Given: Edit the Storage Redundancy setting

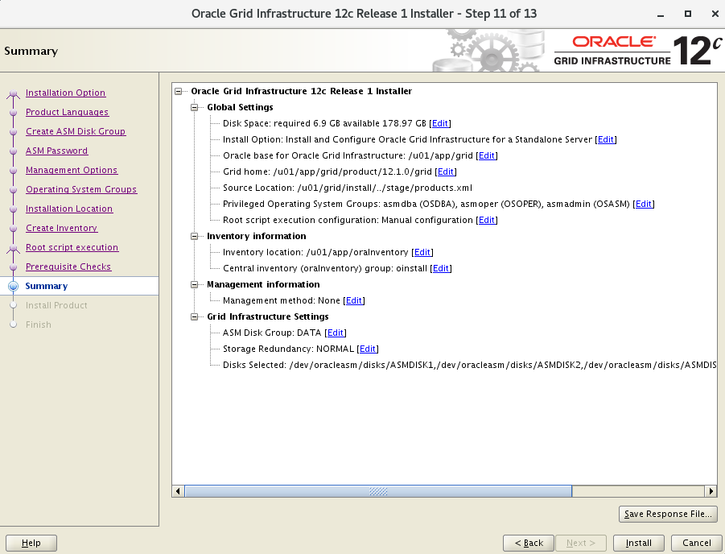Looking at the screenshot, I should point(368,349).
